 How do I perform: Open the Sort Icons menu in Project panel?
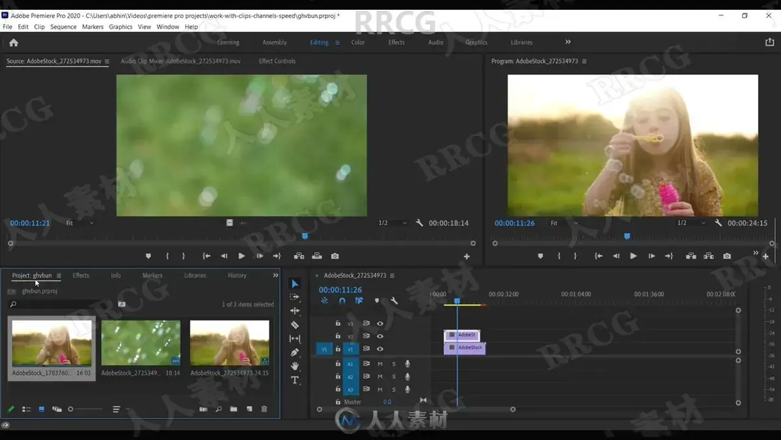[120, 409]
